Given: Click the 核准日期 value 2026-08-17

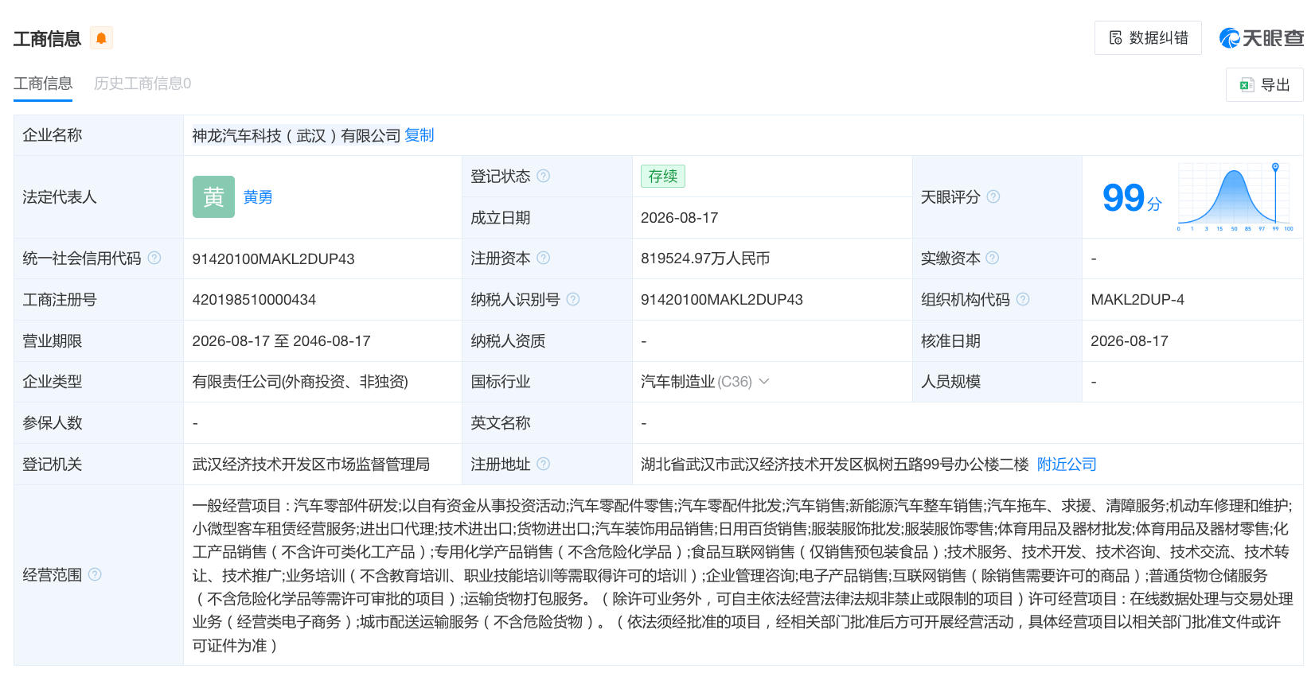Looking at the screenshot, I should coord(1130,341).
